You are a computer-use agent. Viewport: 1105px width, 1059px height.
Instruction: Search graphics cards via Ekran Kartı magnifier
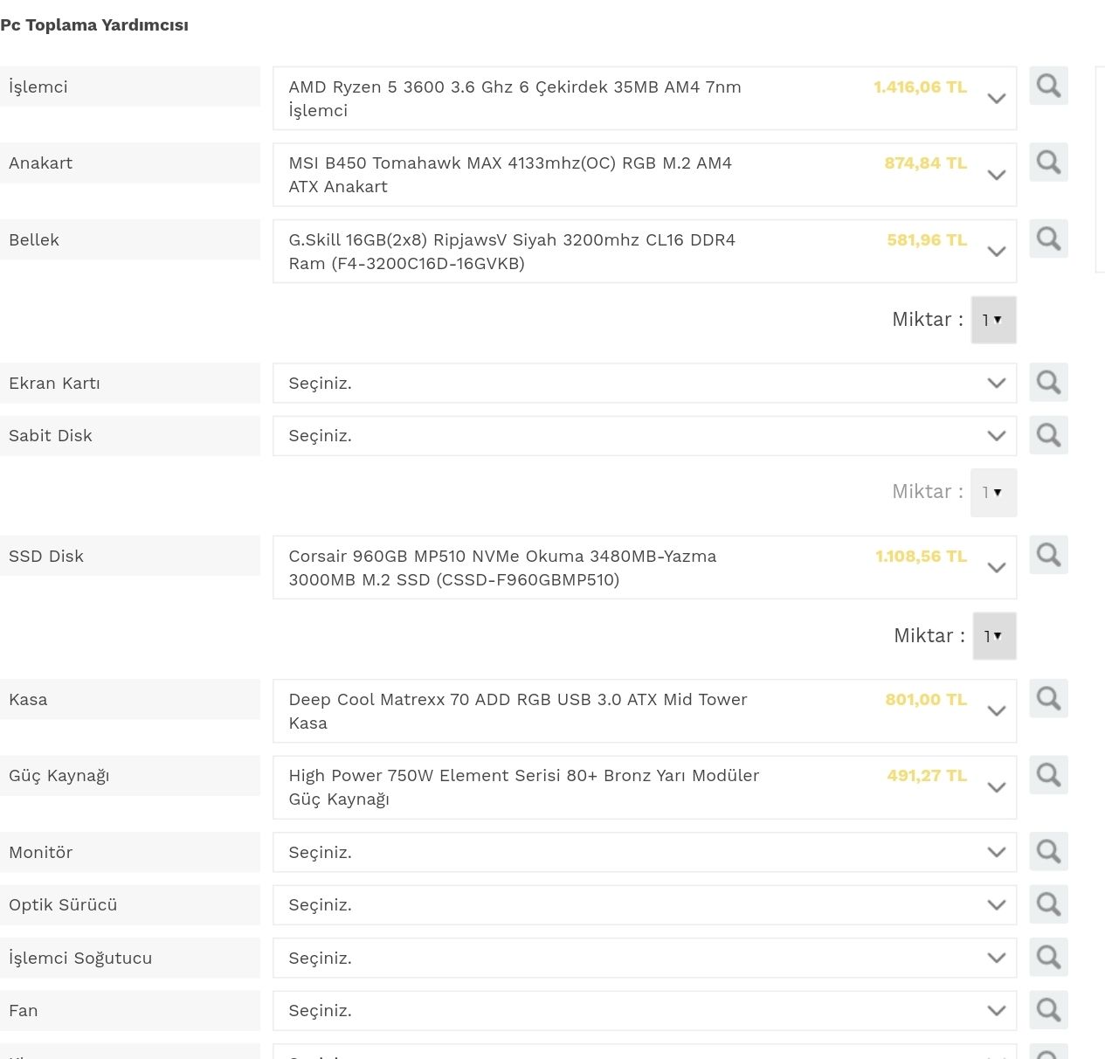[x=1048, y=383]
